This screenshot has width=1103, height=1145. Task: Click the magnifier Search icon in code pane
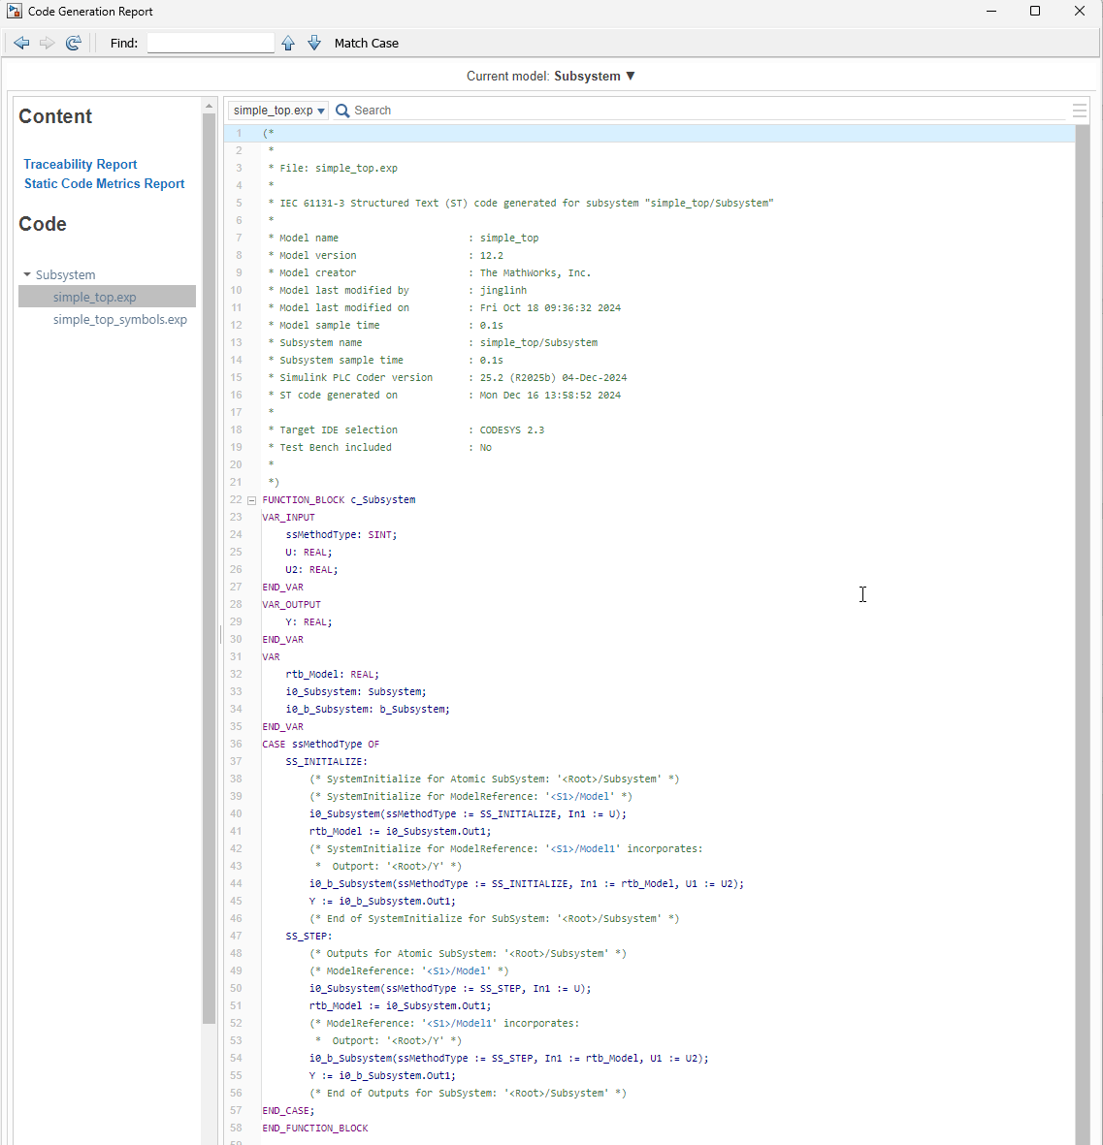pyautogui.click(x=342, y=111)
